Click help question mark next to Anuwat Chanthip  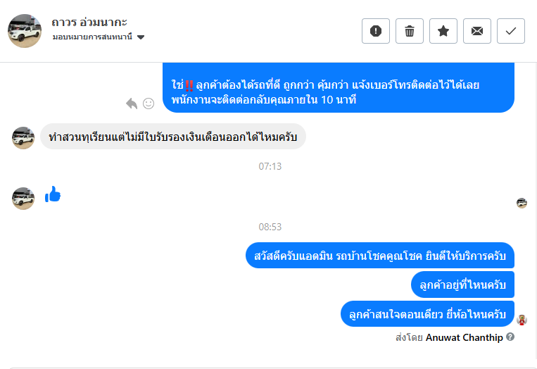click(510, 337)
